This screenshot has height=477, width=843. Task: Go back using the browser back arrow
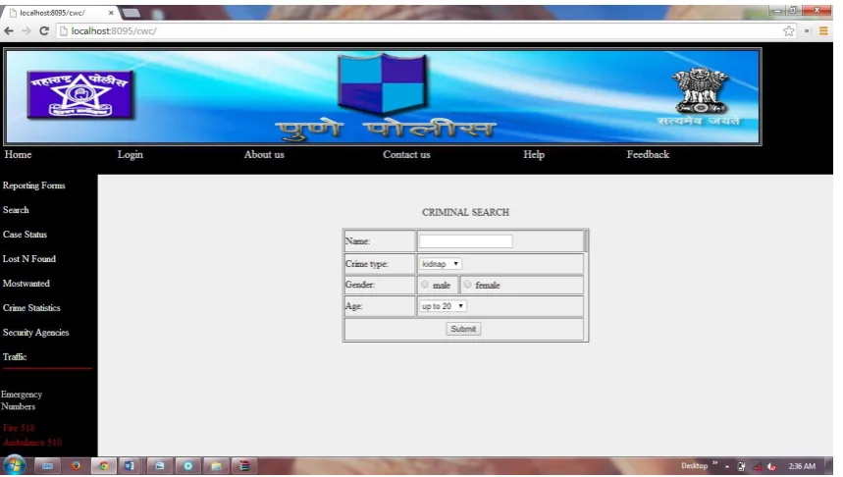click(9, 31)
